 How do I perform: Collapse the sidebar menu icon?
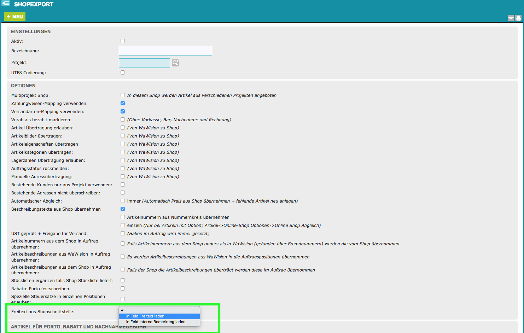coord(6,4)
